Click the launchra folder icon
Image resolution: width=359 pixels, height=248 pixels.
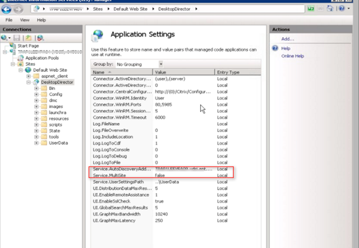pyautogui.click(x=44, y=112)
